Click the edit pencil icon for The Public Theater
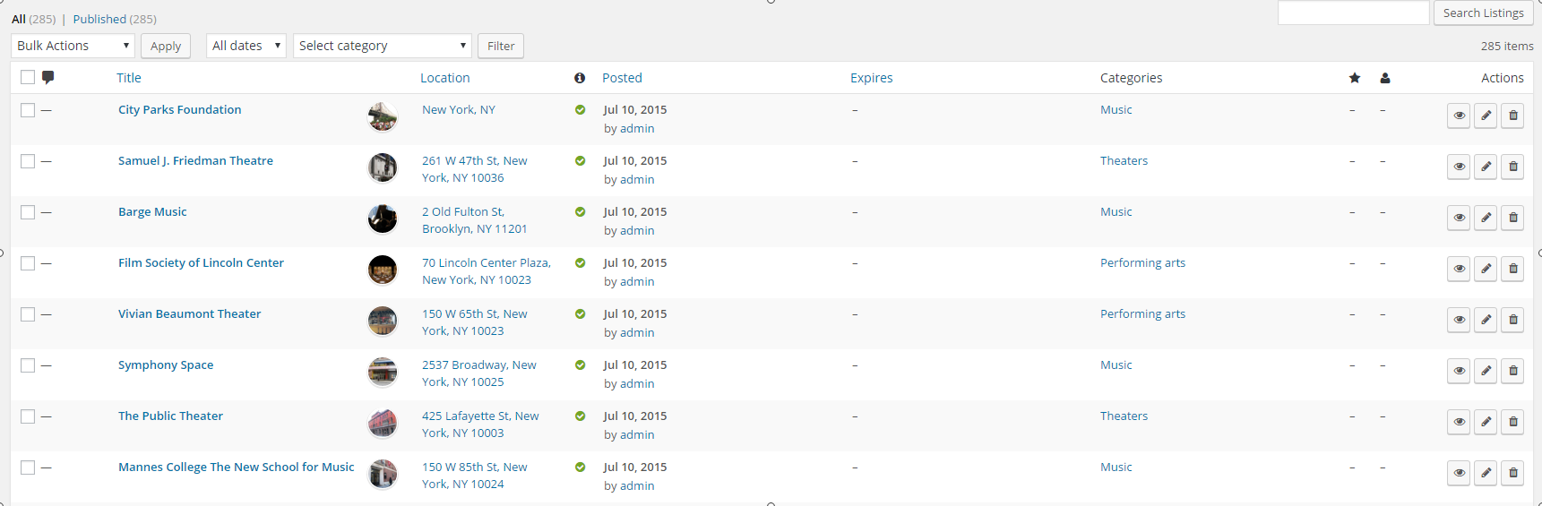Image resolution: width=1542 pixels, height=506 pixels. click(x=1486, y=422)
